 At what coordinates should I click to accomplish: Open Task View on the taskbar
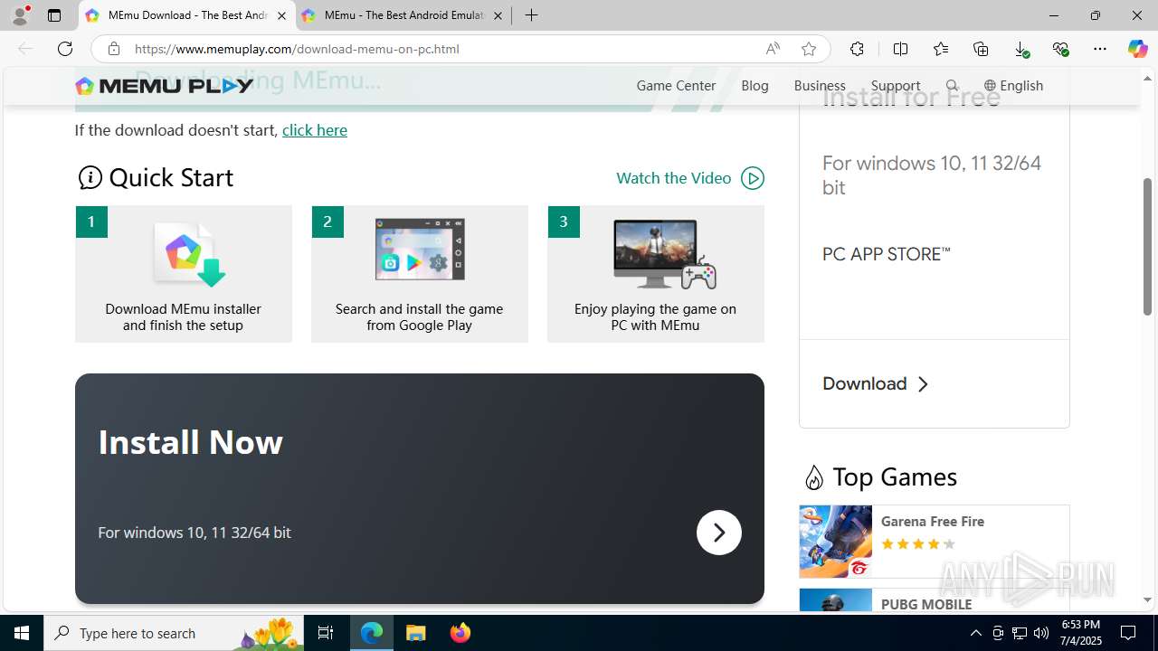coord(326,633)
